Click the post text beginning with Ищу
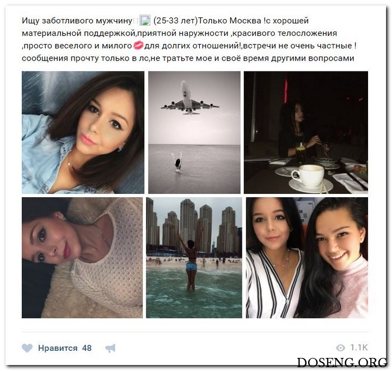Viewport: 392px width, 371px height. [x=189, y=39]
